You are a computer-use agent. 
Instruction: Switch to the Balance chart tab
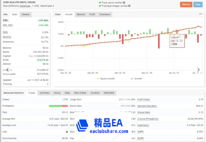click(81, 14)
